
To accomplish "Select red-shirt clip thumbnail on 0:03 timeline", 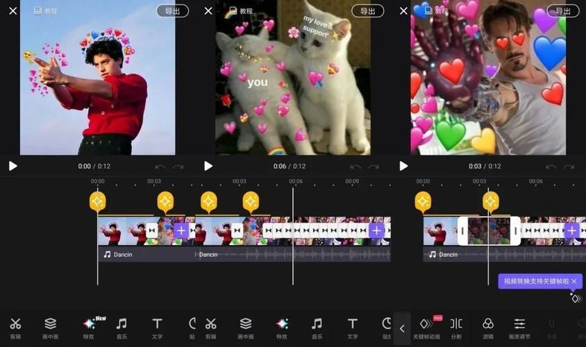I will (440, 231).
